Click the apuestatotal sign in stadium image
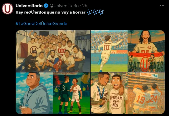 pyautogui.click(x=149, y=75)
